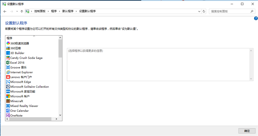Refresh the address bar location
Image resolution: width=258 pixels, height=136 pixels.
(x=204, y=11)
